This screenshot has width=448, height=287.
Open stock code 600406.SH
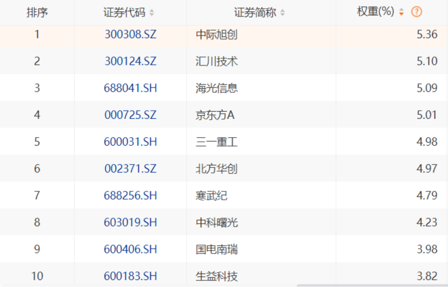coord(131,249)
